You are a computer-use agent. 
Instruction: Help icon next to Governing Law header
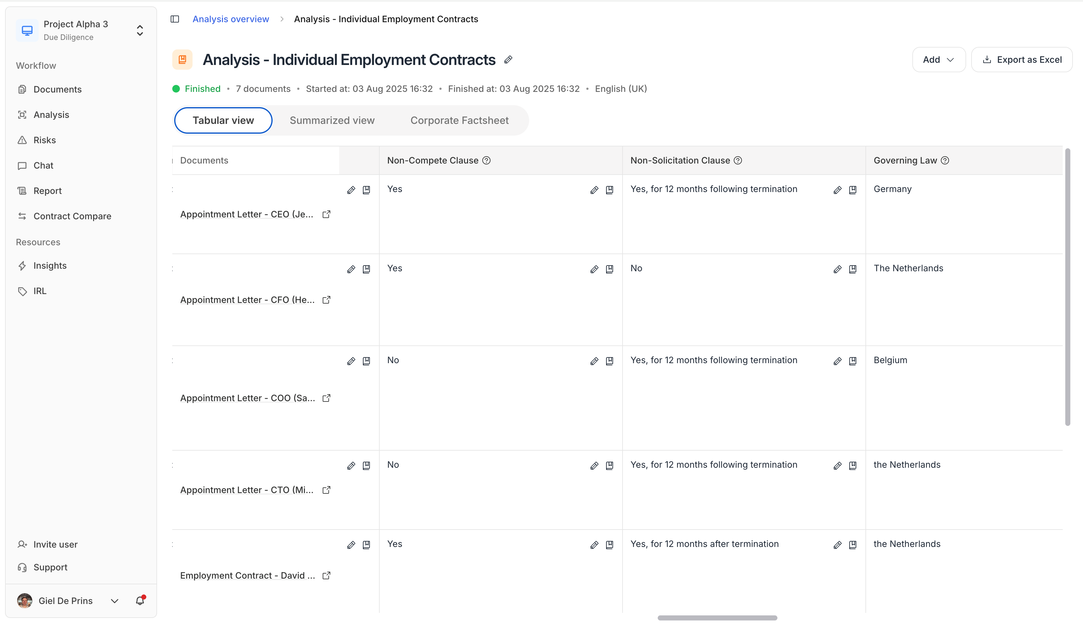click(945, 160)
